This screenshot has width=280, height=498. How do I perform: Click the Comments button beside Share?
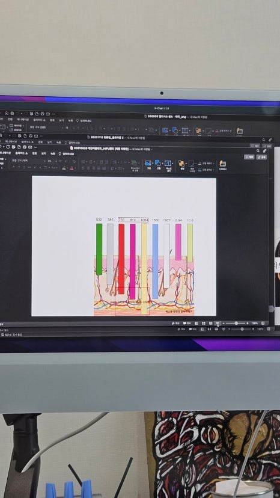click(249, 157)
